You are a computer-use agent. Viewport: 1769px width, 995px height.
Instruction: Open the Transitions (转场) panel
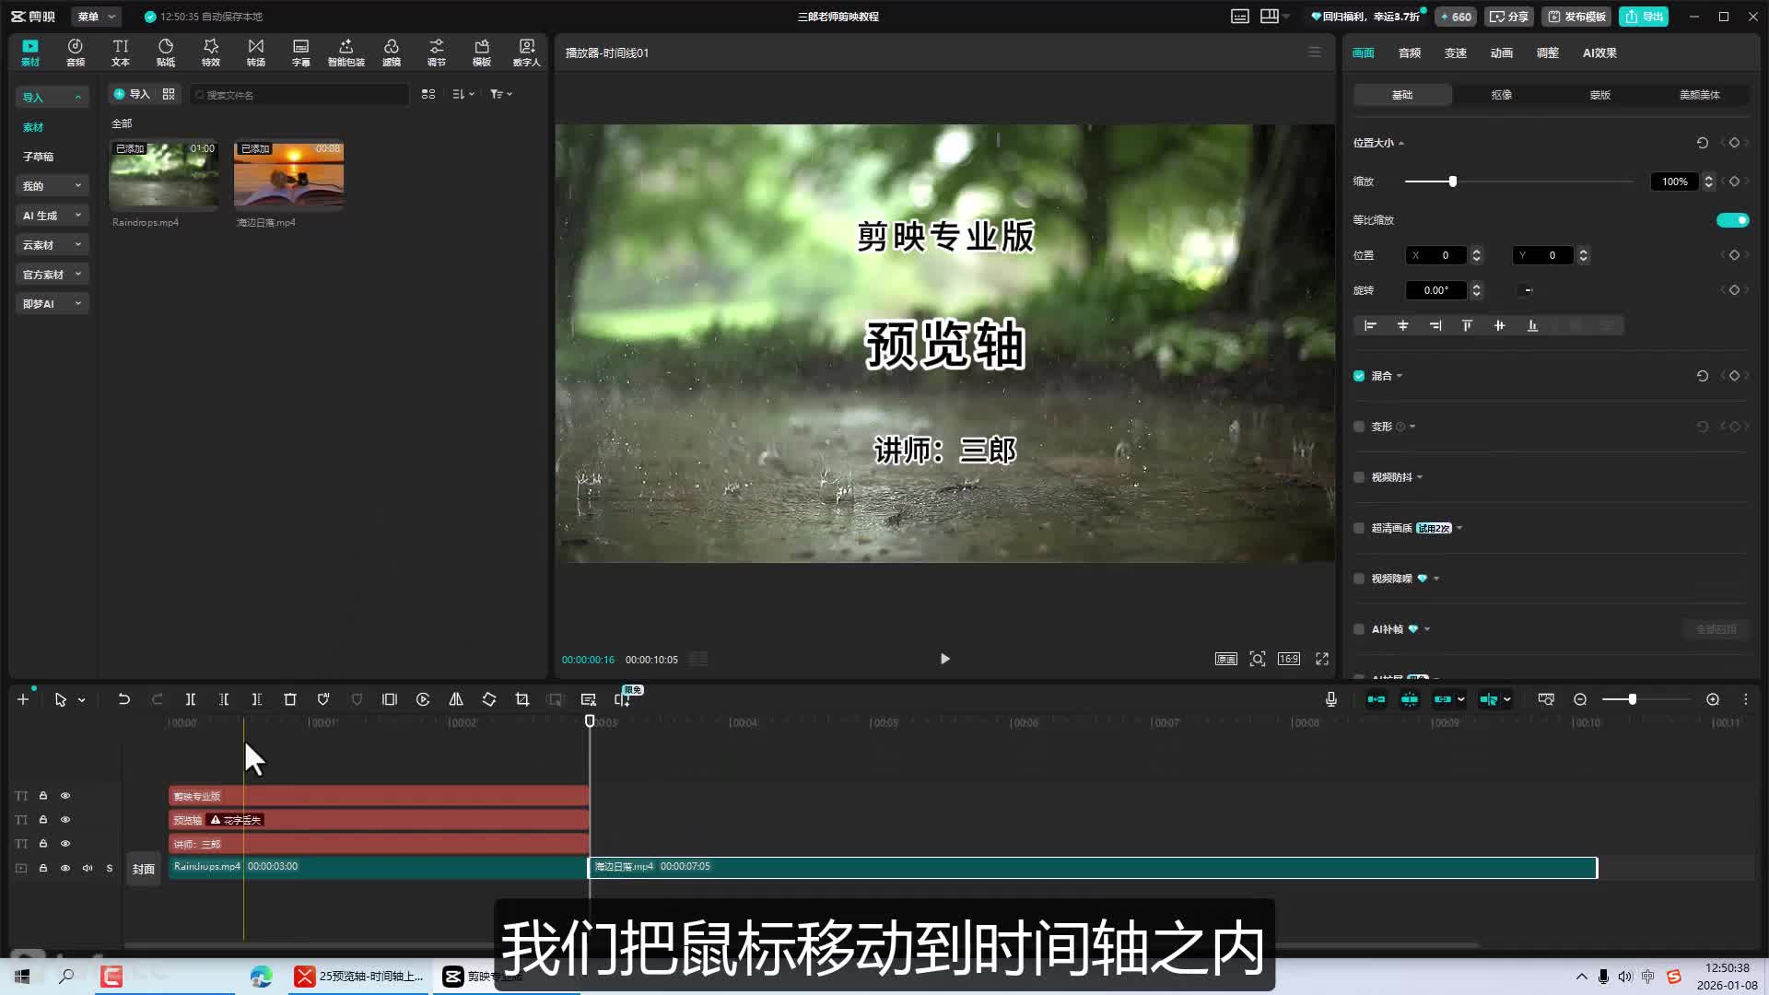(255, 53)
